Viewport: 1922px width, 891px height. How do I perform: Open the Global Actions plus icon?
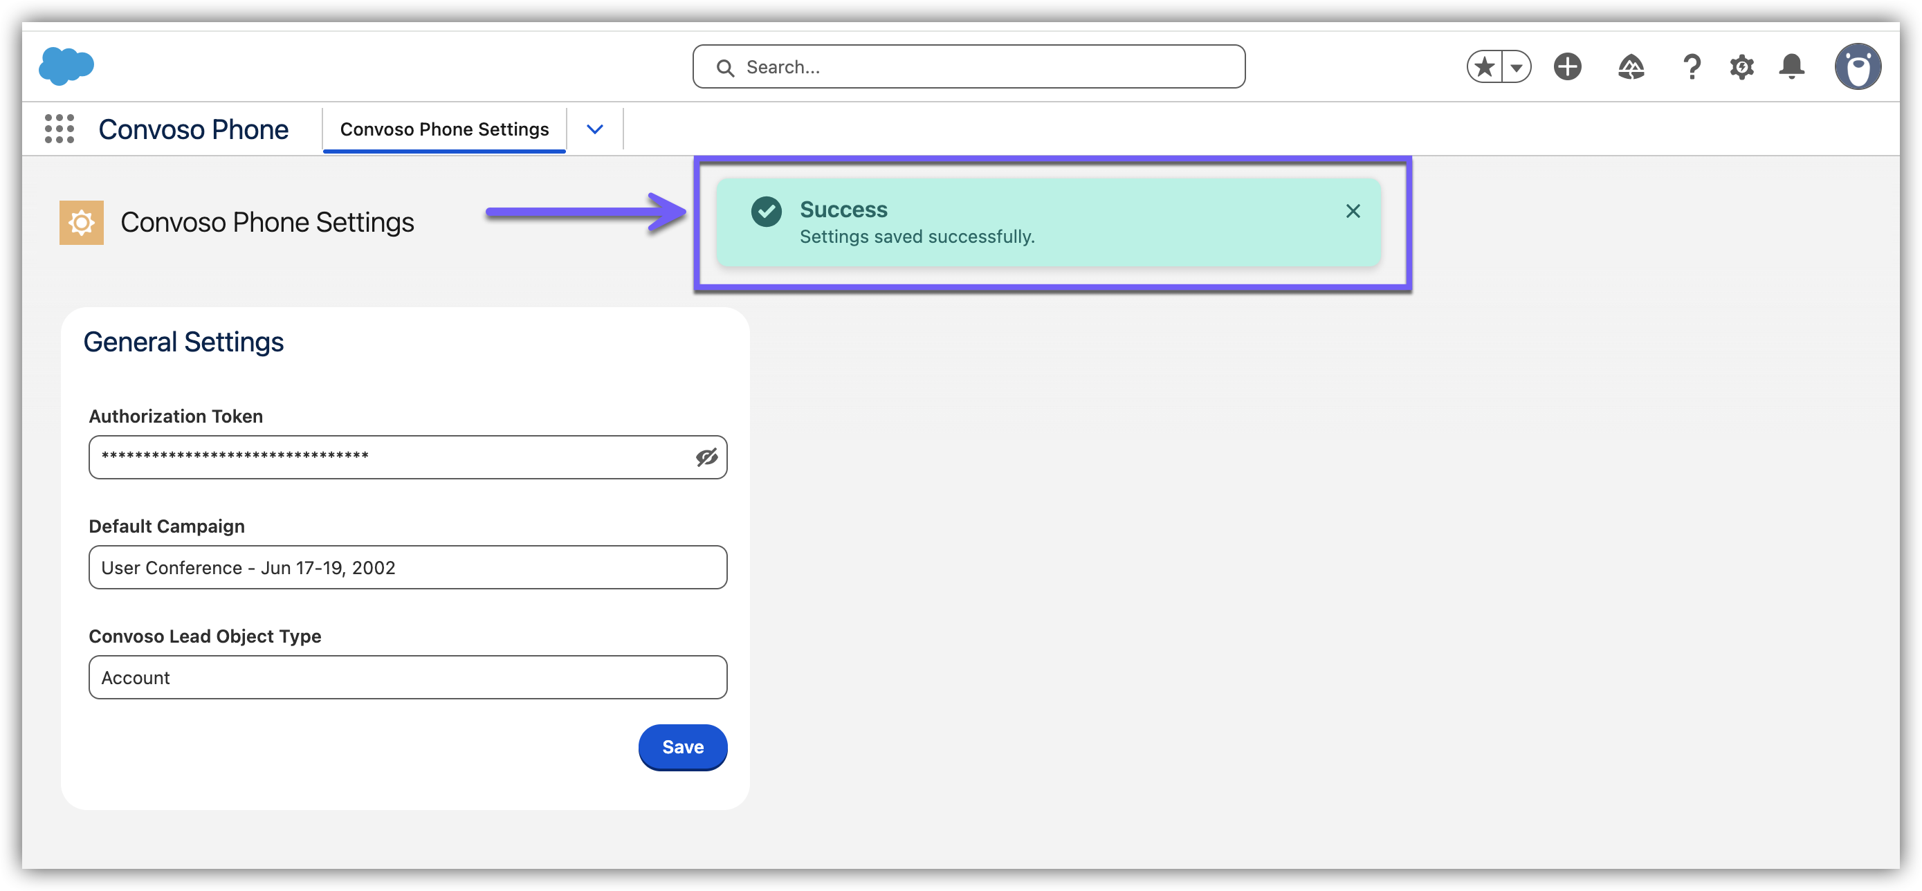point(1567,67)
